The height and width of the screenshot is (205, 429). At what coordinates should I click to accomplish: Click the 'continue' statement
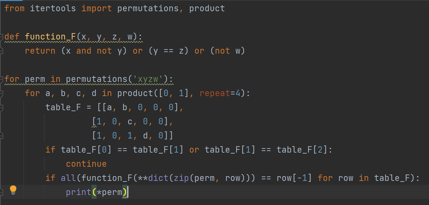point(86,164)
